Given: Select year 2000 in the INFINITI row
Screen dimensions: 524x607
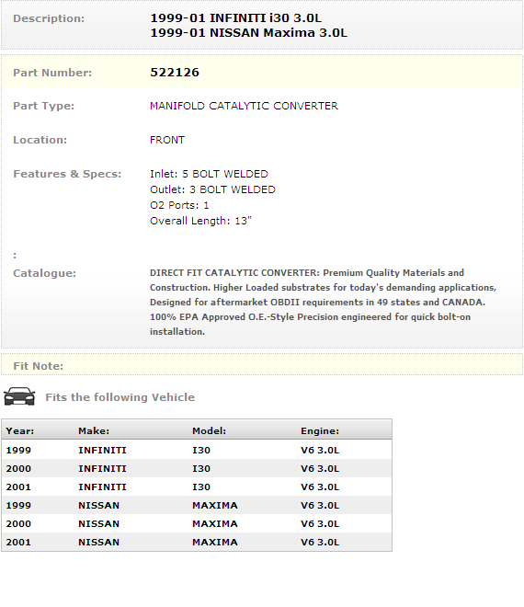Looking at the screenshot, I should click(x=18, y=469).
